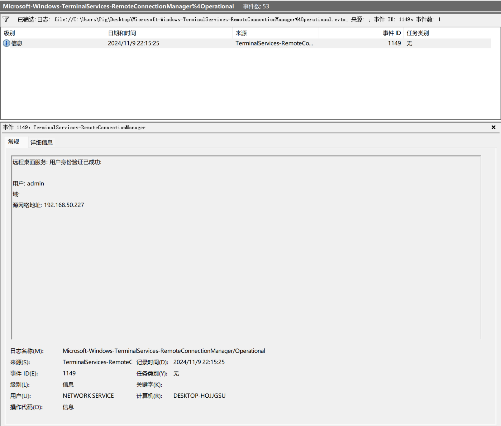This screenshot has width=501, height=426.
Task: Click the TerminalServices-RemoteCo... source cell in list
Action: click(x=274, y=43)
